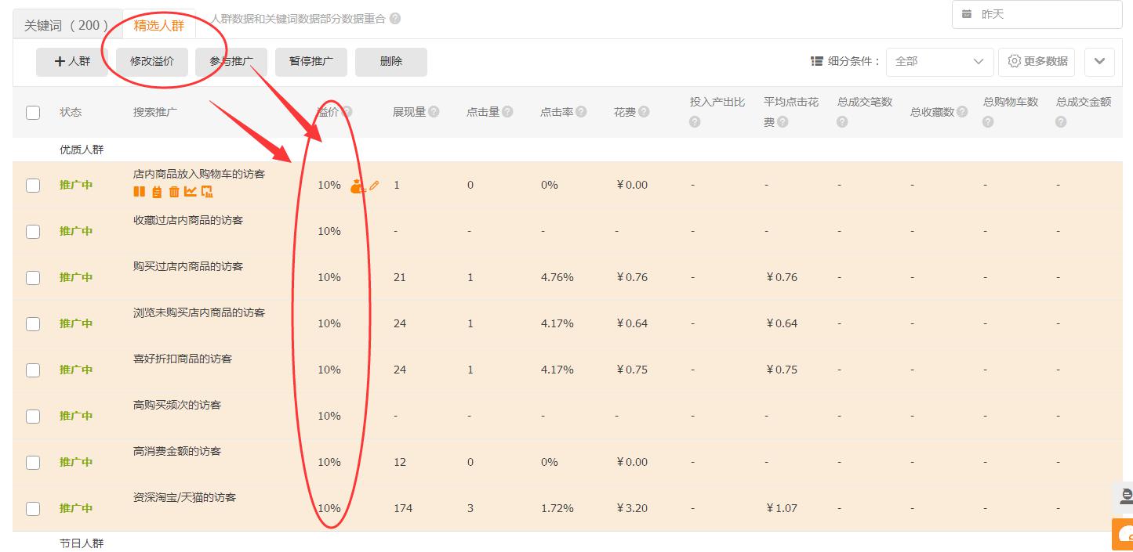
Task: Tick the checkbox for 喜好折扣商品的访客 row
Action: [x=32, y=370]
